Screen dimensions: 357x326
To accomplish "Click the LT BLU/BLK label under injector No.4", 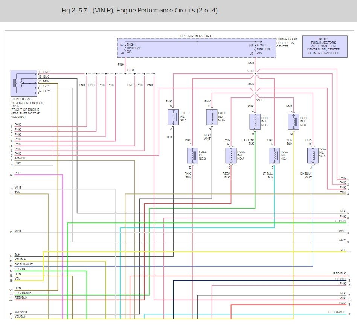I will [268, 175].
